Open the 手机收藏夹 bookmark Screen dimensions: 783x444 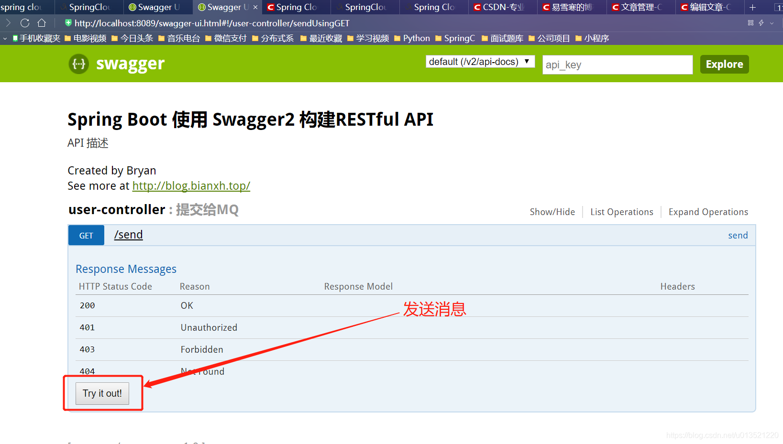pos(36,38)
